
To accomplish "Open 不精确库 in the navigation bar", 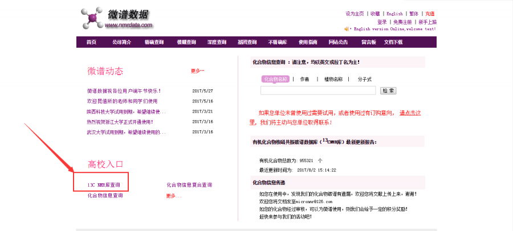I will (278, 42).
